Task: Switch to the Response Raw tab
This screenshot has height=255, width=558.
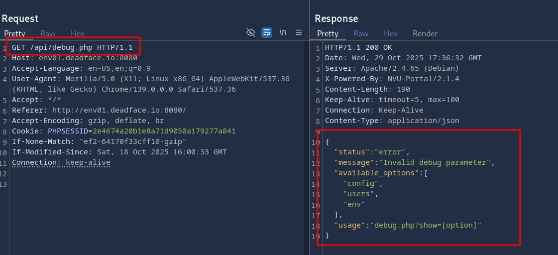Action: (361, 34)
